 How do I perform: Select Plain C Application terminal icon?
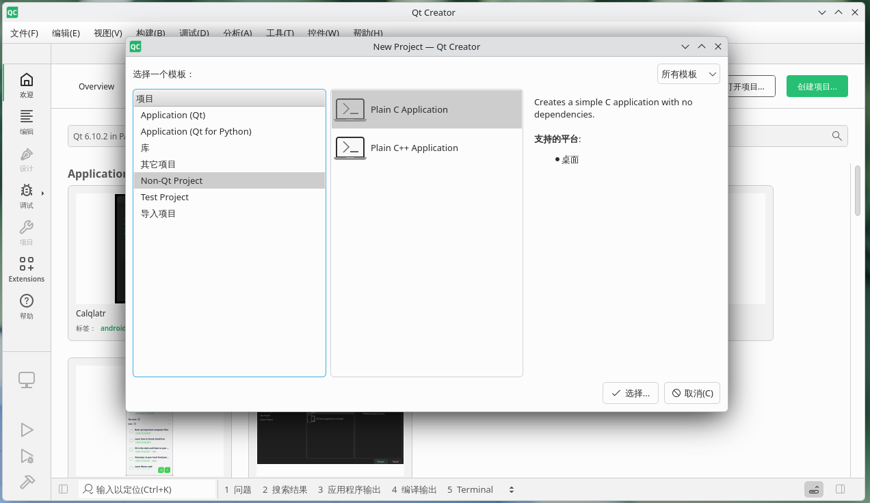(x=350, y=109)
